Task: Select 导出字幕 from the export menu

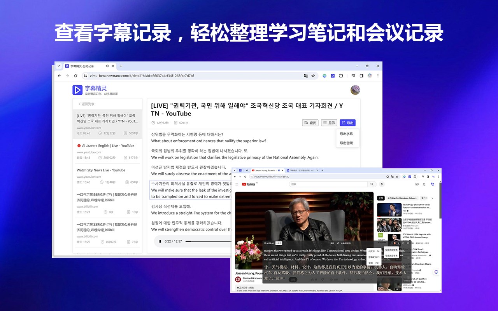Action: (x=346, y=134)
